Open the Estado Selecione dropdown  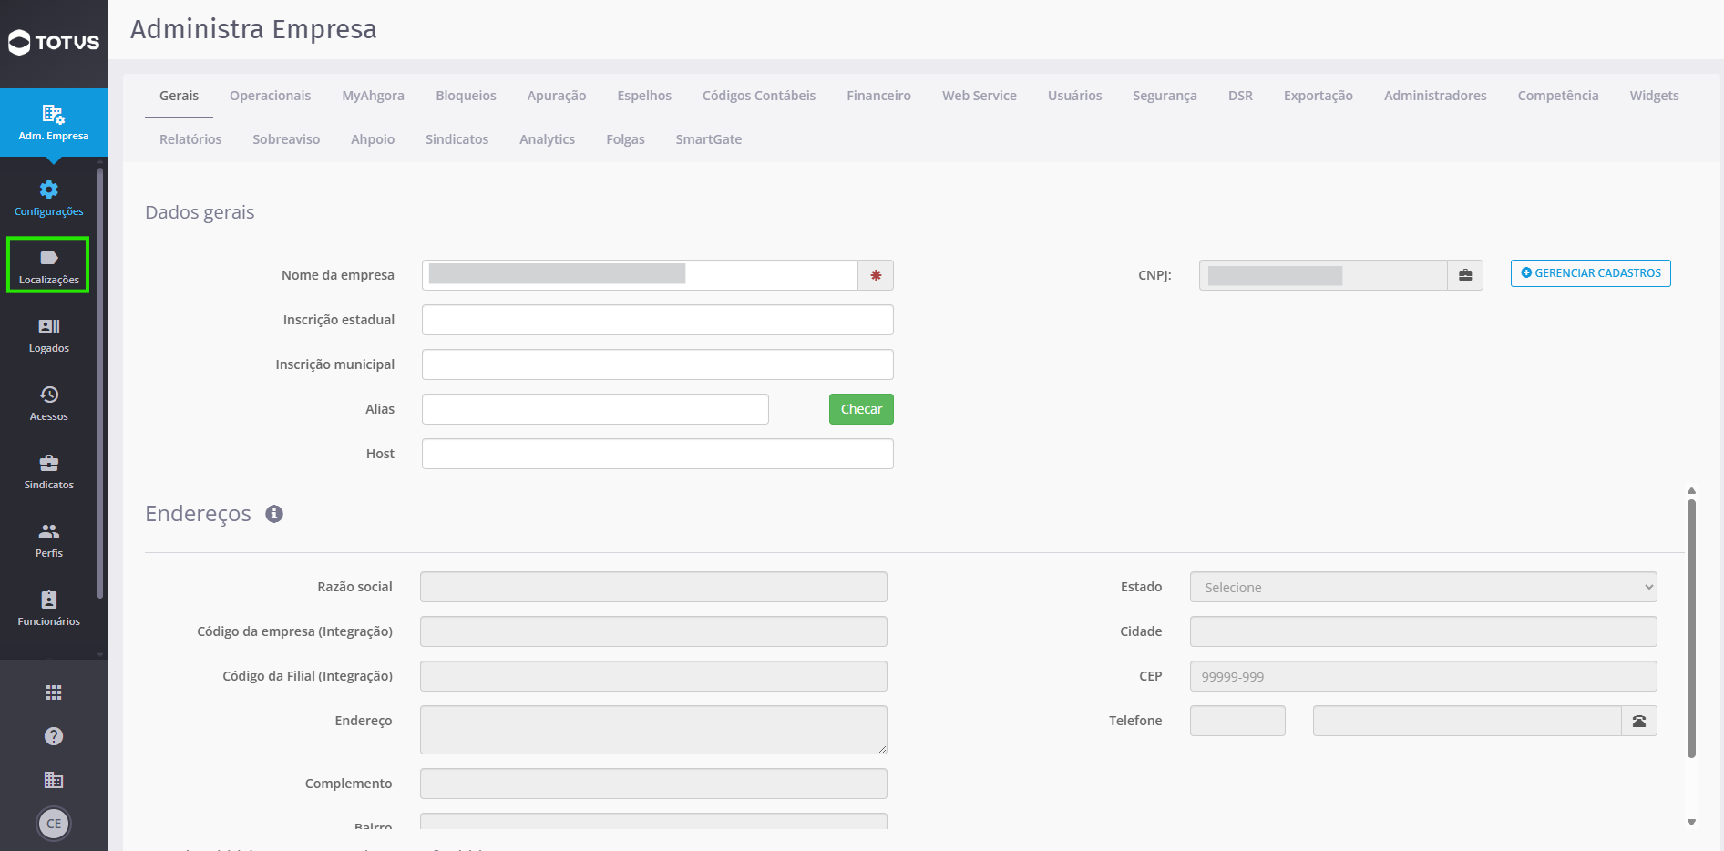coord(1423,587)
